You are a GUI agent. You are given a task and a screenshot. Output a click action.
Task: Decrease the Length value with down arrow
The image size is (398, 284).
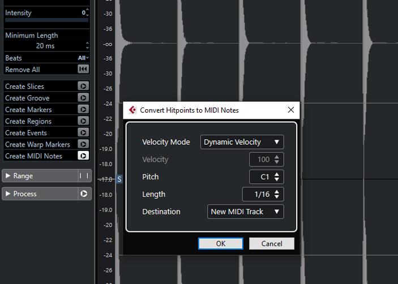(x=277, y=197)
